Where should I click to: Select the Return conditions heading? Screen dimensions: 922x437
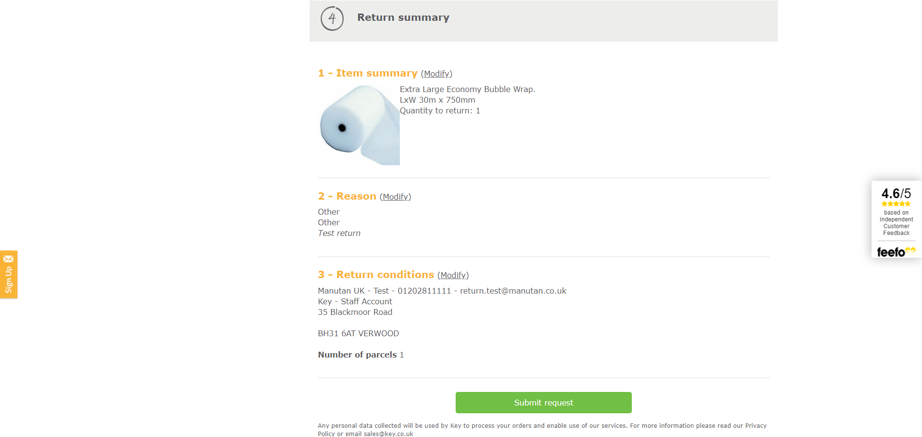[376, 275]
